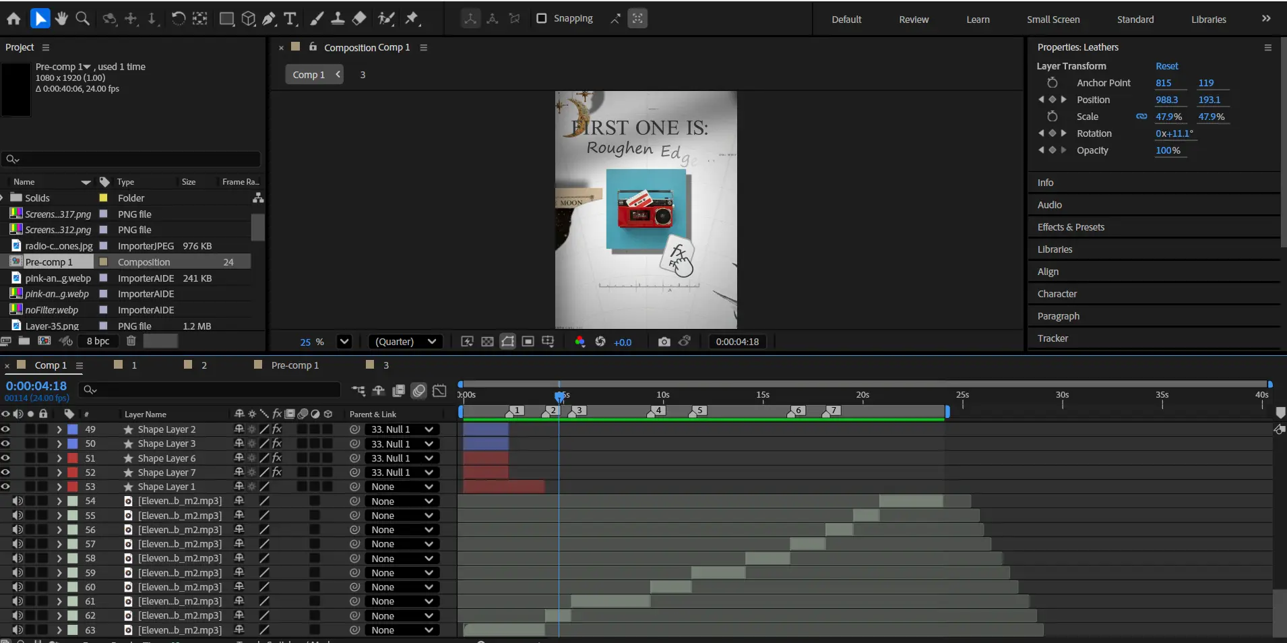Take a snapshot with camera icon

[664, 342]
